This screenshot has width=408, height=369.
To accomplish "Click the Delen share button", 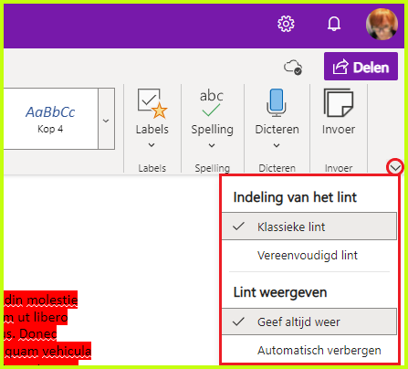I will point(361,67).
